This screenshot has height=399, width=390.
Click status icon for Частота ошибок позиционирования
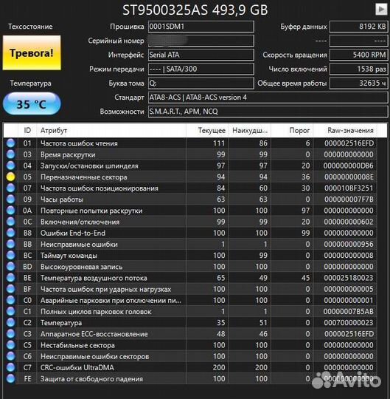[10, 188]
